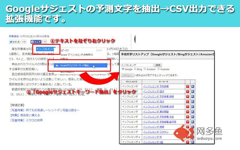
Task: Open the インフルエンザ 予防接種 keyword link
Action: [x=156, y=87]
